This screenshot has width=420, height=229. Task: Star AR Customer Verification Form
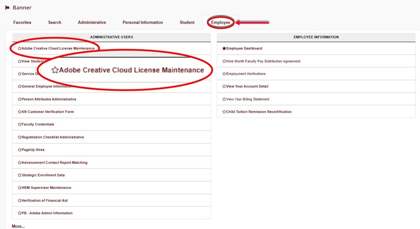pos(20,111)
